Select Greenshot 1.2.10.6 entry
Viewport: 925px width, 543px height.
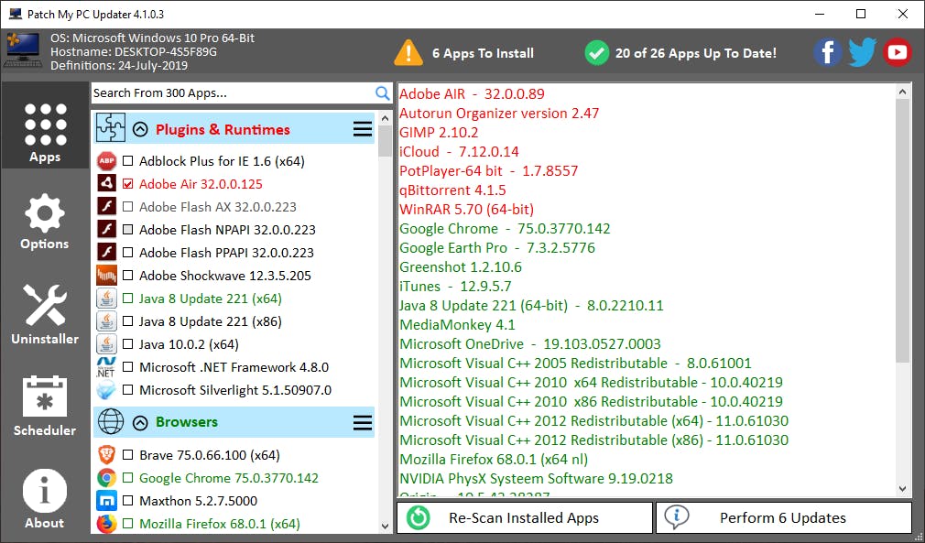461,267
